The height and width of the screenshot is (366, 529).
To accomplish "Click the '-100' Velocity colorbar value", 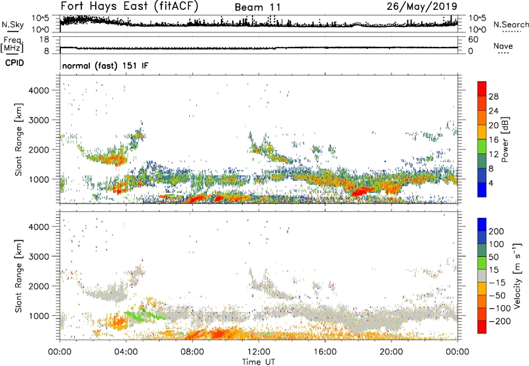I will click(500, 309).
